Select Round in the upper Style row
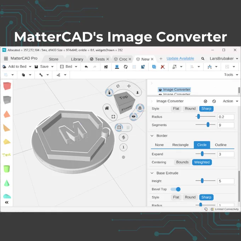This screenshot has height=241, width=241. click(190, 109)
